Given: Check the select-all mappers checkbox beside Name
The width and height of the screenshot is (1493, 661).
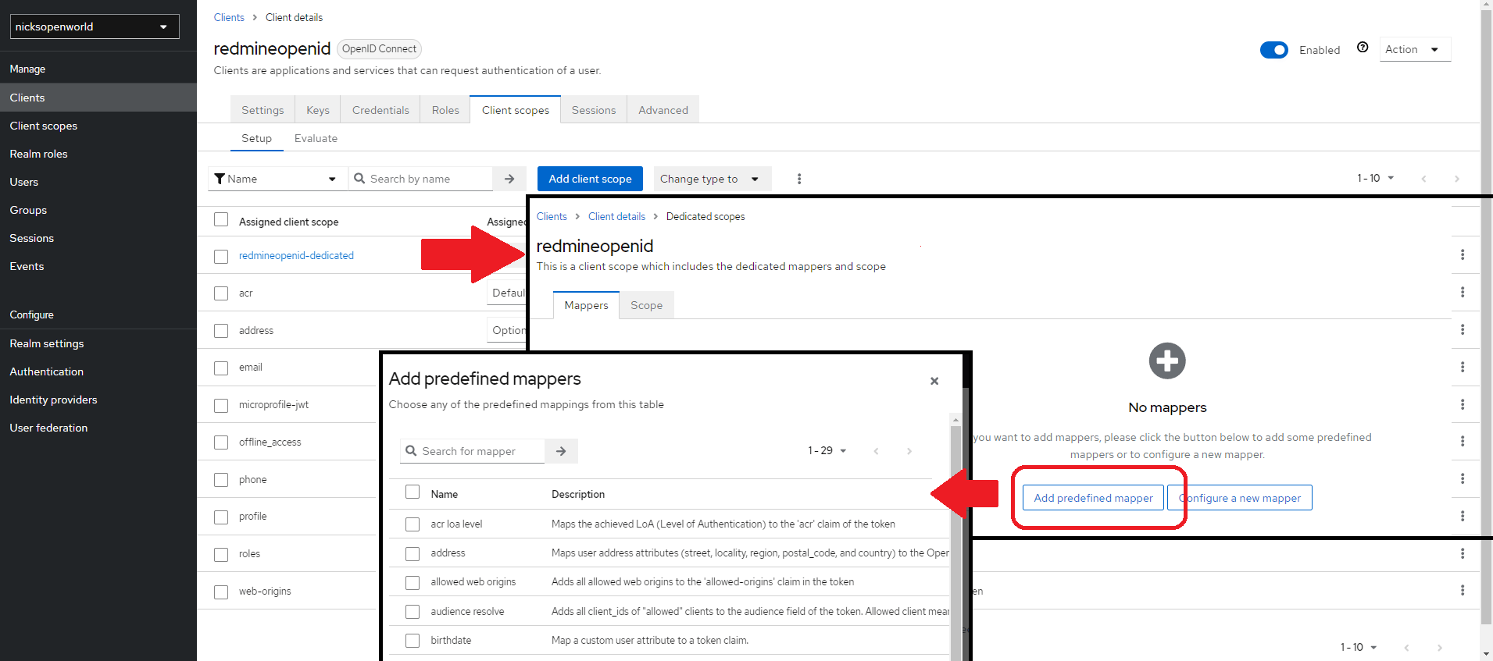Looking at the screenshot, I should click(x=413, y=492).
